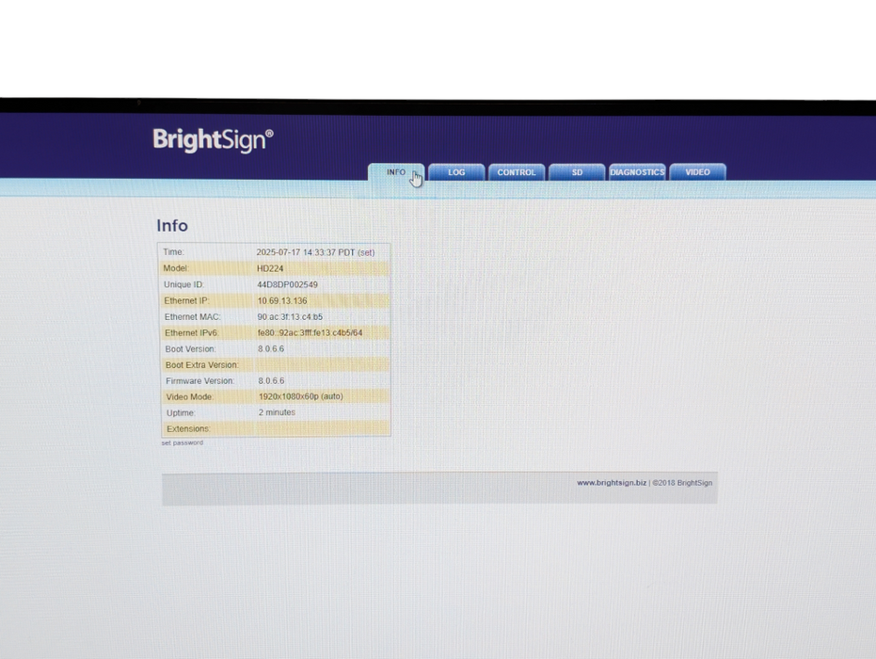The image size is (876, 659).
Task: Click the Boot Extra Version: label
Action: click(x=202, y=365)
